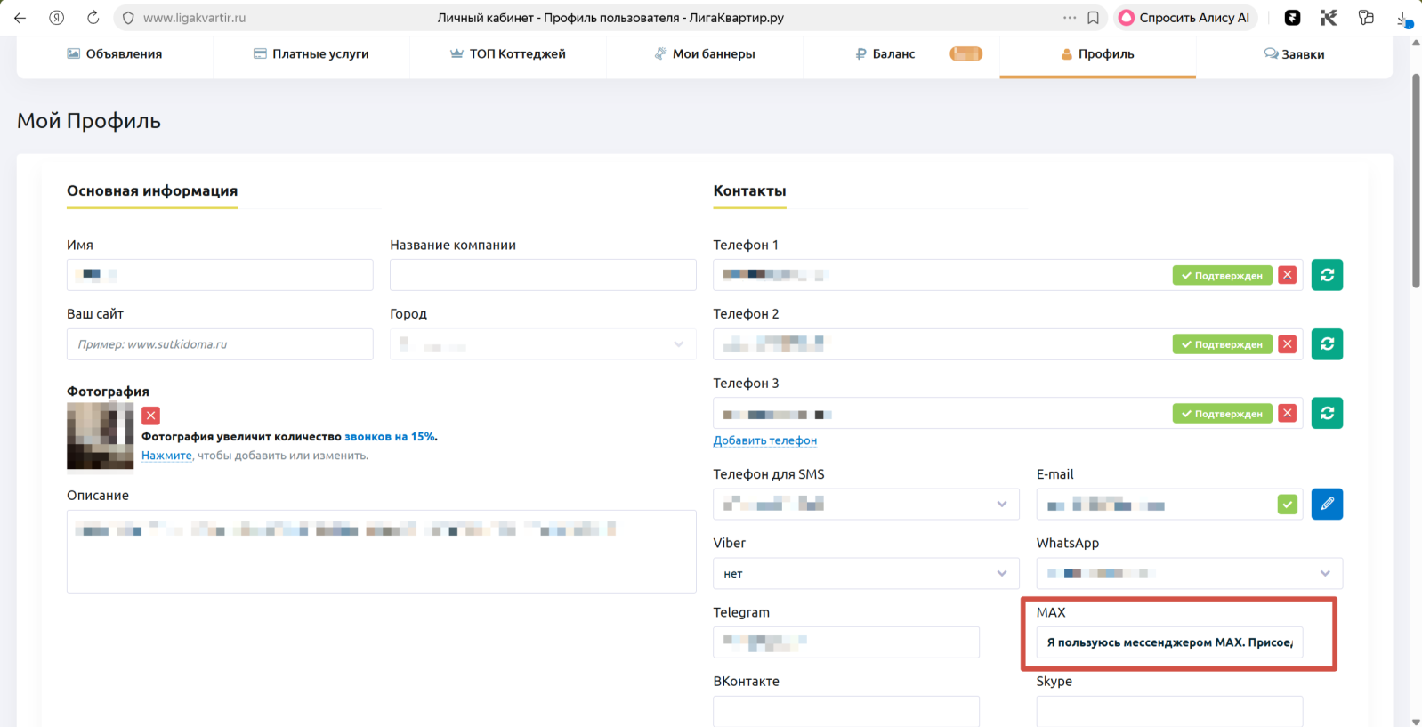
Task: Open the site shield icon in the address bar
Action: pos(128,18)
